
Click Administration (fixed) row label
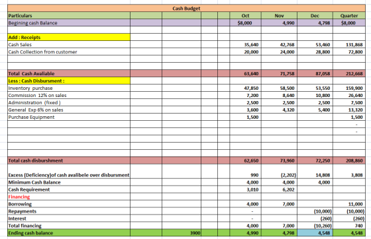click(x=34, y=103)
